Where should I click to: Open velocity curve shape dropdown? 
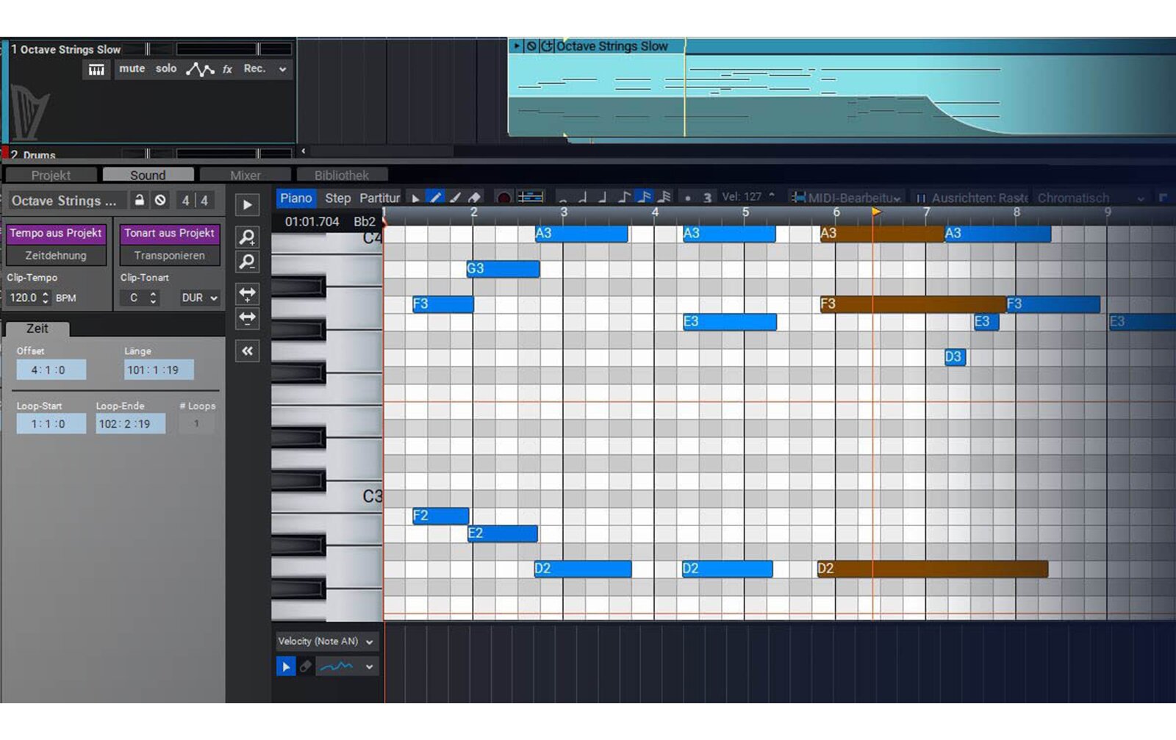pos(348,667)
